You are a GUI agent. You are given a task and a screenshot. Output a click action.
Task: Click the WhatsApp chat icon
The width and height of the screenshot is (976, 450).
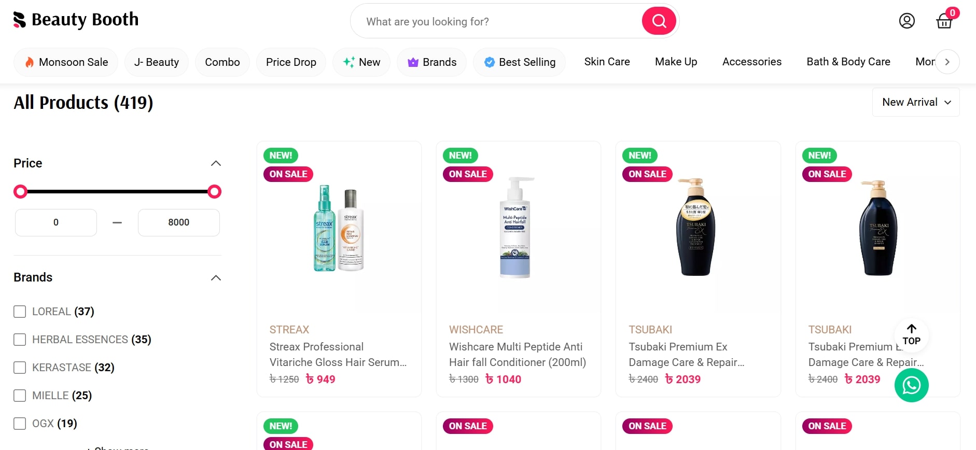(911, 385)
